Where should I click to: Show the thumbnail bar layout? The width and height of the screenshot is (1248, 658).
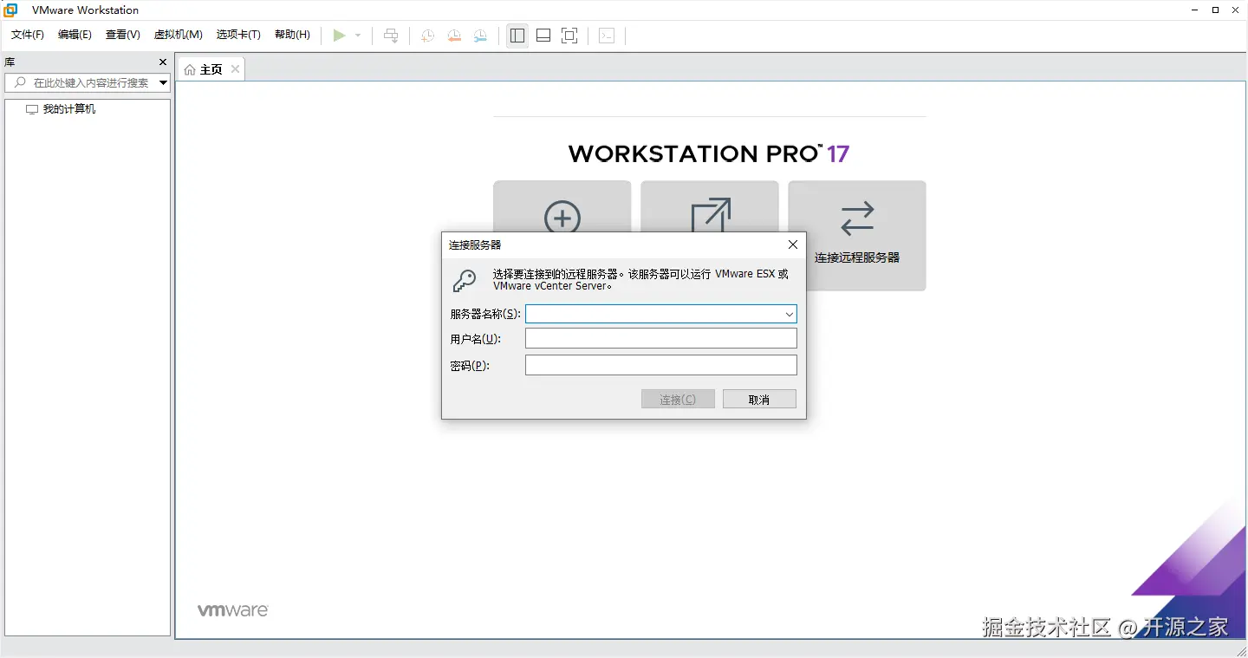(543, 35)
